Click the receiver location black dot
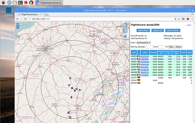195x123 pixels. (72, 88)
